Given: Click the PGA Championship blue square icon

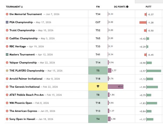Looking at the screenshot, I should click(x=7, y=22).
